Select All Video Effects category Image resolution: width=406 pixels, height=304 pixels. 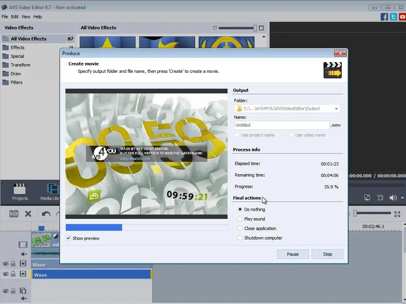coord(38,39)
